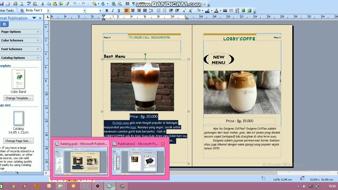Open the Fill Color dropdown arrow
The width and height of the screenshot is (338, 190).
pos(202,11)
